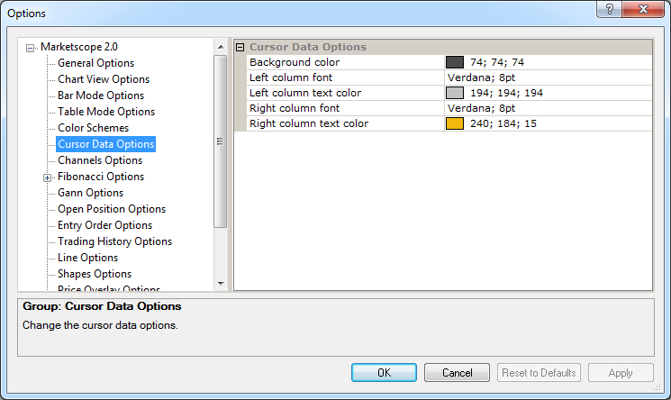Open Shapes Options

click(x=95, y=274)
